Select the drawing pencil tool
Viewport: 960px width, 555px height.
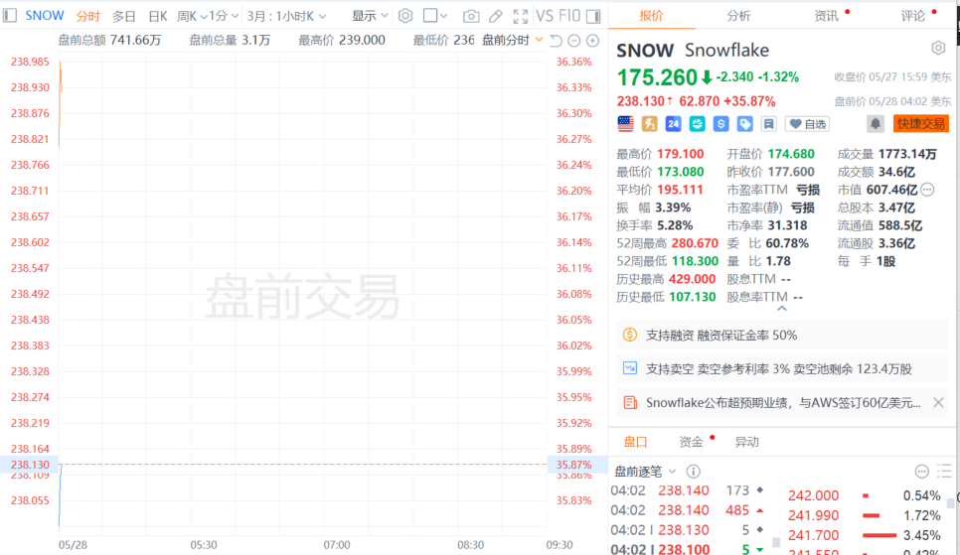tap(495, 16)
